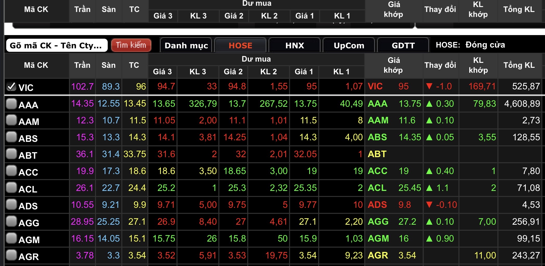Tick the AGM row checkbox
This screenshot has height=266, width=545.
(11, 238)
